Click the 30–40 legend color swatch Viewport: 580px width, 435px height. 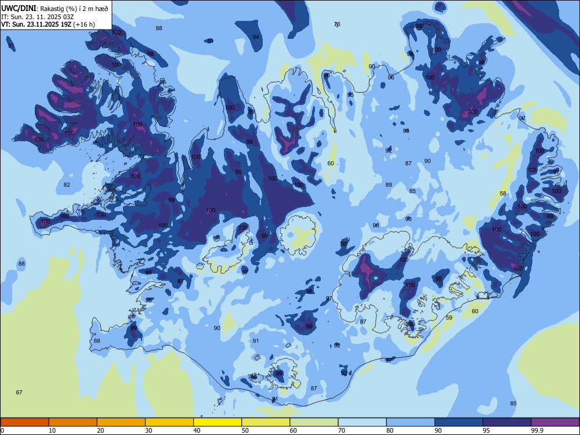[169, 422]
